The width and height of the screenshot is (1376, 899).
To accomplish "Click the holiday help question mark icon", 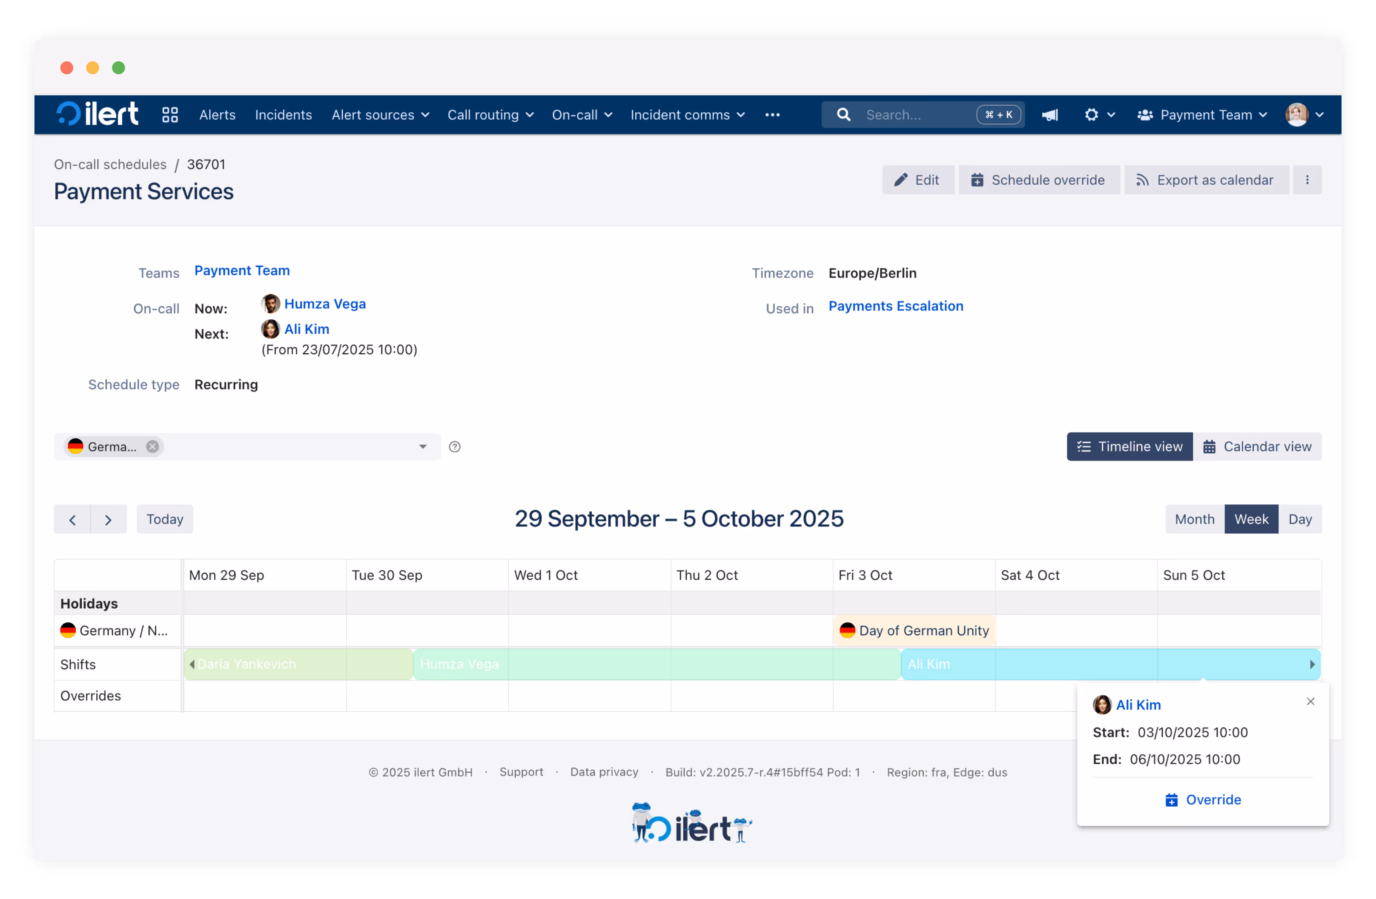I will pyautogui.click(x=455, y=447).
